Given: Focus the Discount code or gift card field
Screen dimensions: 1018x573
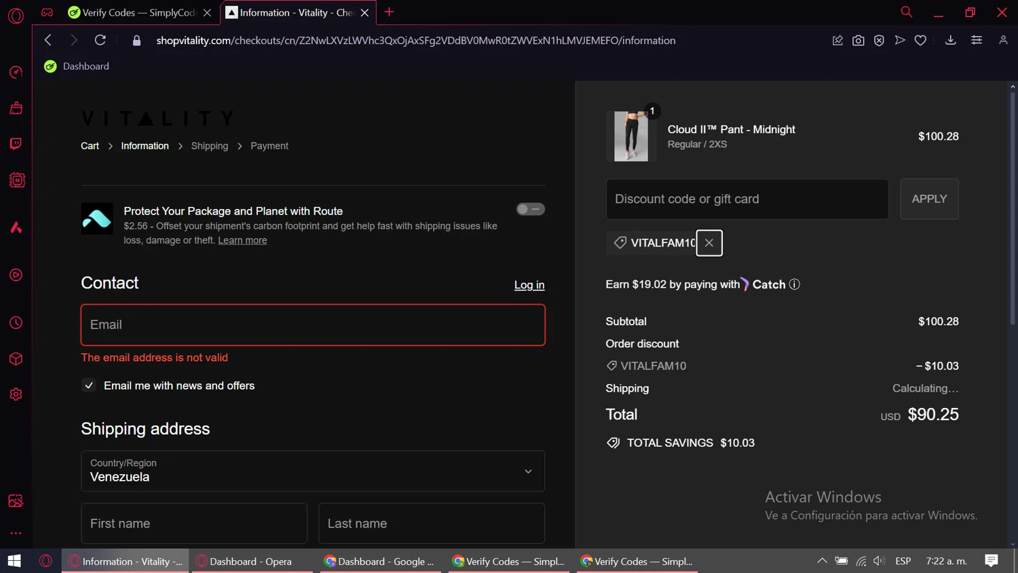Looking at the screenshot, I should click(x=747, y=199).
